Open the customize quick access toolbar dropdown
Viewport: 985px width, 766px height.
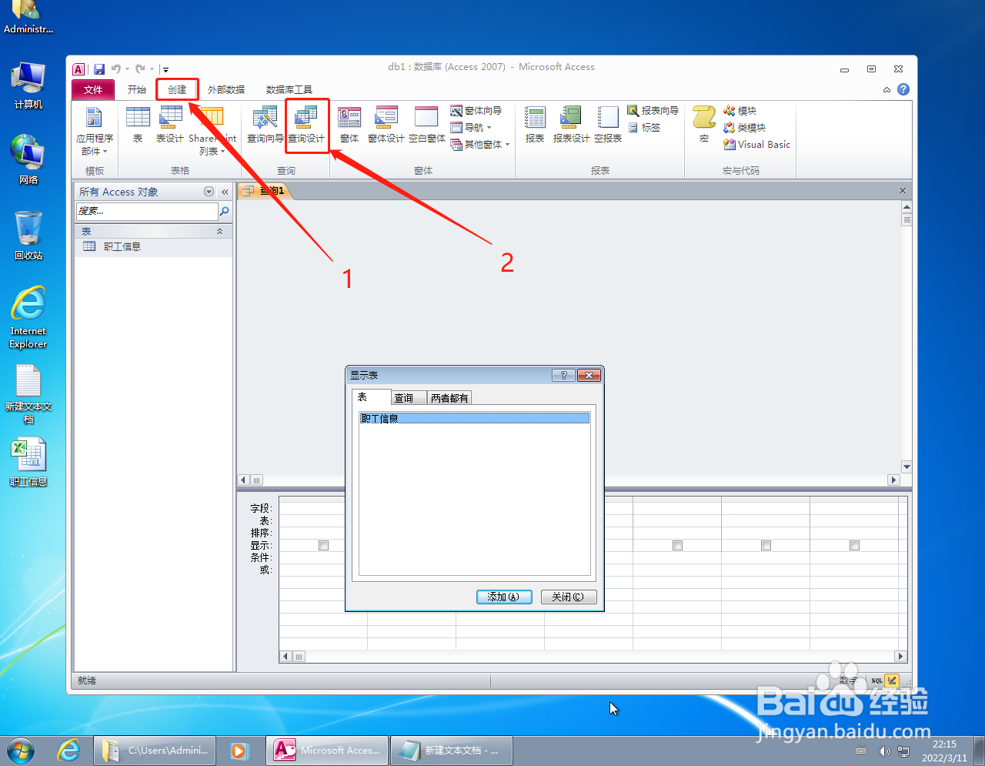tap(165, 69)
